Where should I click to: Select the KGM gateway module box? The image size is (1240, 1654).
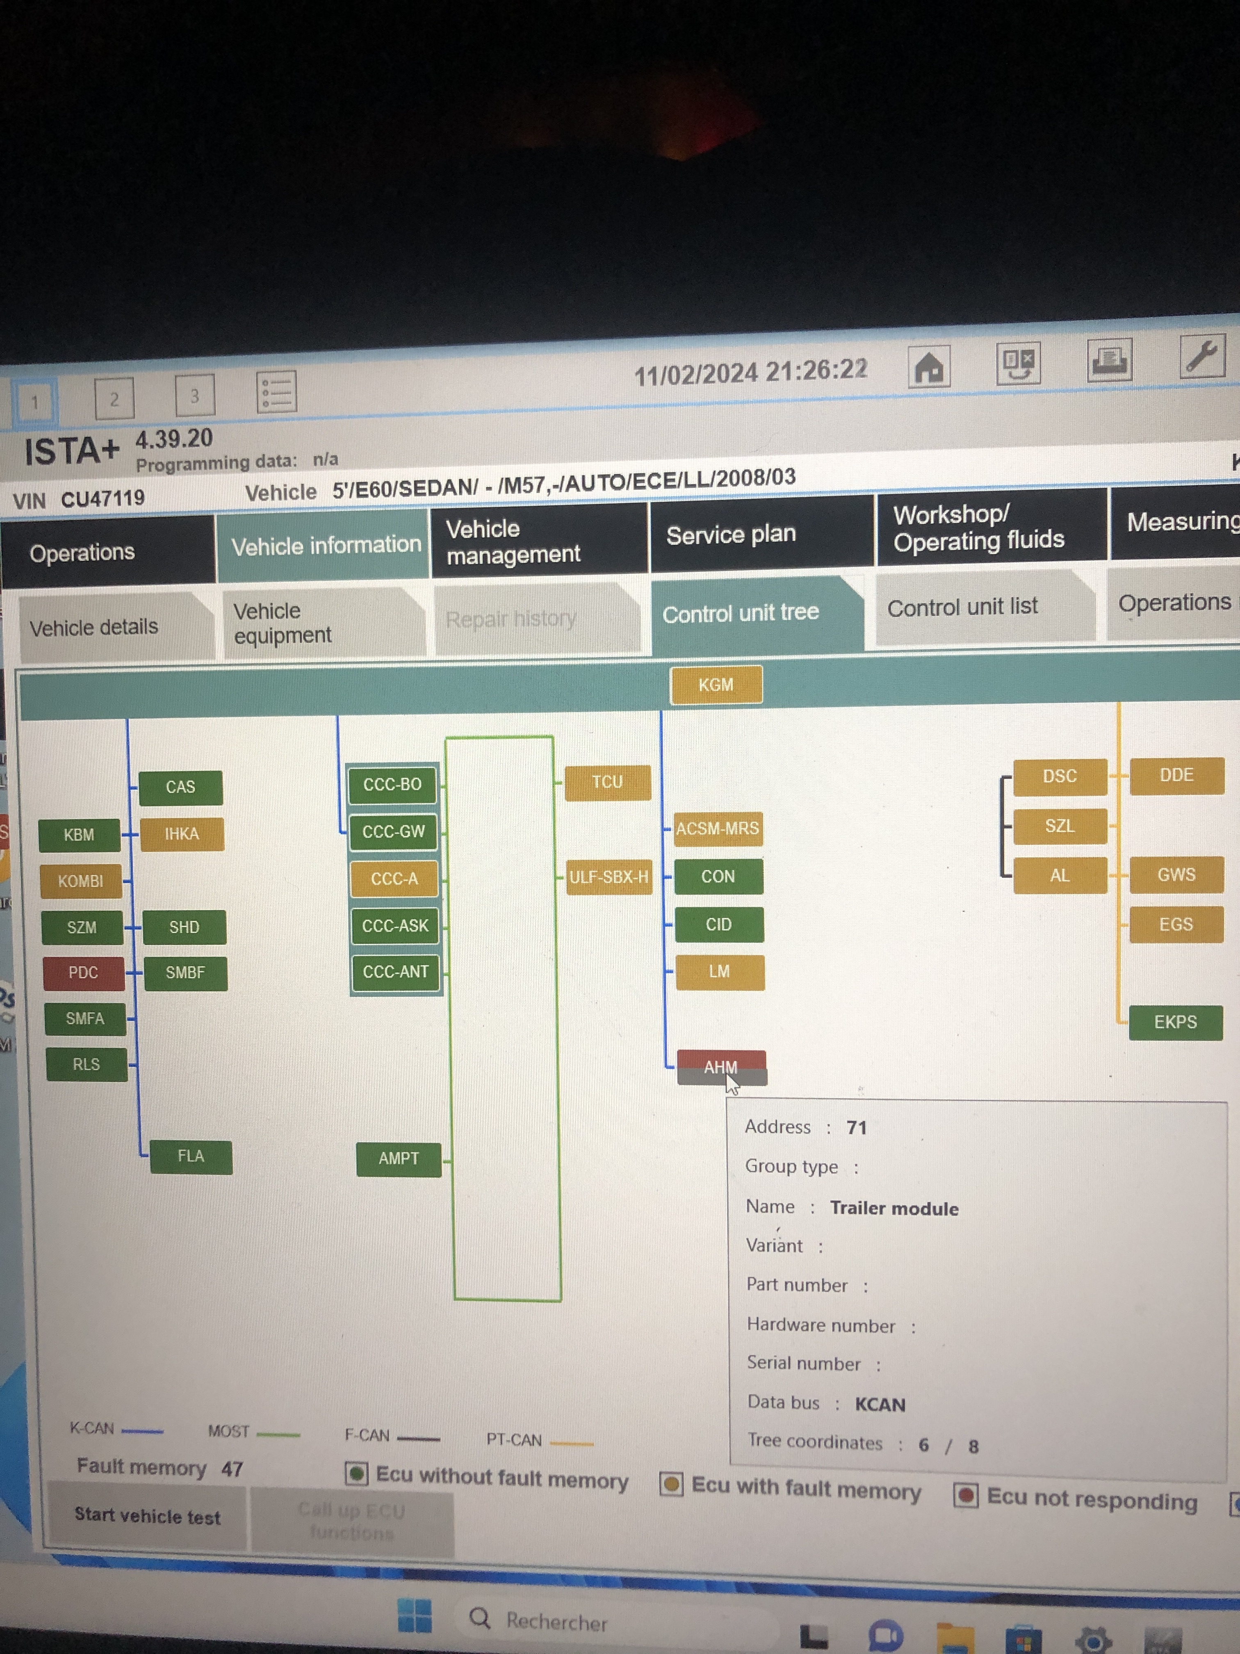(x=715, y=685)
